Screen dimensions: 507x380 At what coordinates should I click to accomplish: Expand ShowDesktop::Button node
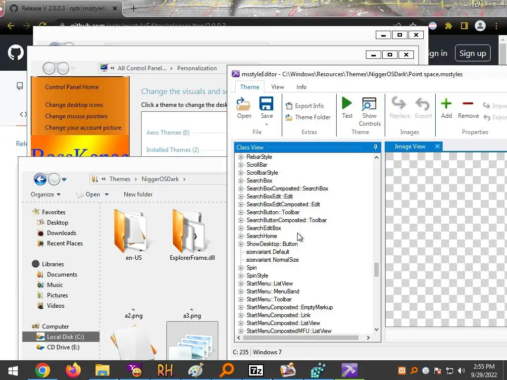pos(241,244)
